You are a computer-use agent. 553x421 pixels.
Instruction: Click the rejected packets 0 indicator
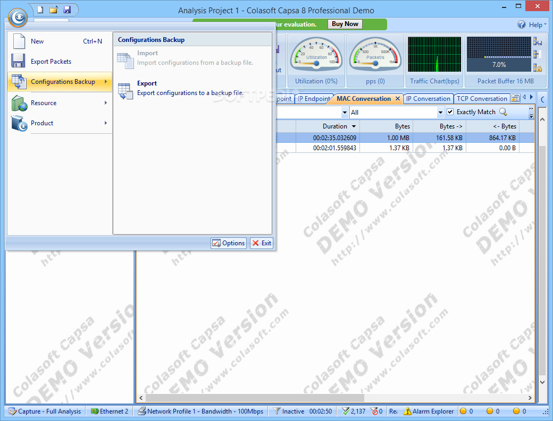tap(376, 411)
